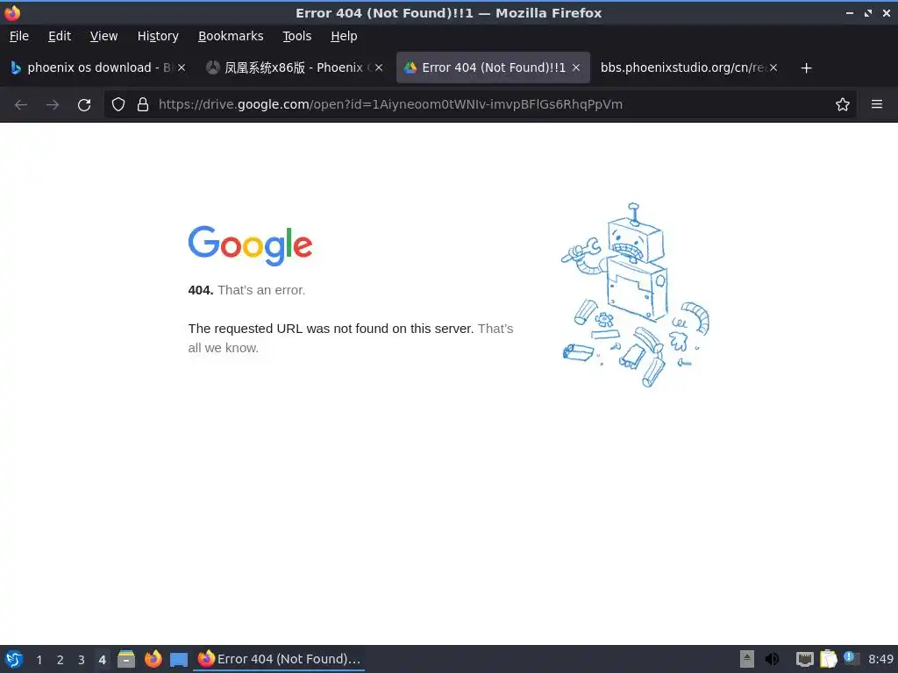Viewport: 898px width, 673px height.
Task: Minimize the Firefox window
Action: pyautogui.click(x=849, y=13)
